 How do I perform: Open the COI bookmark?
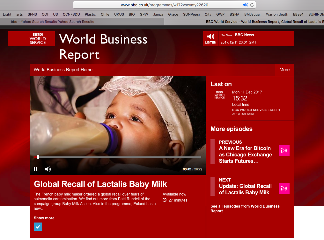click(x=45, y=14)
